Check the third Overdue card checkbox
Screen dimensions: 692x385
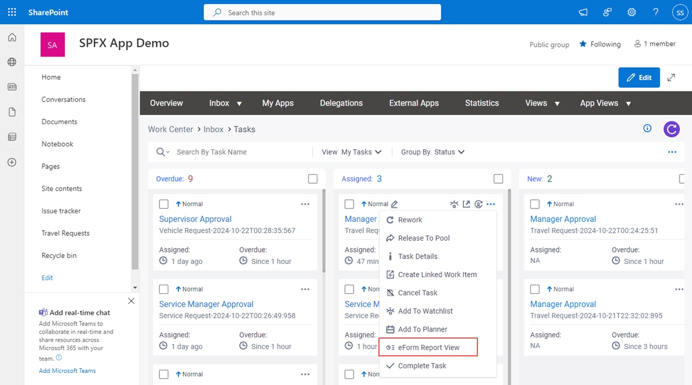click(164, 374)
